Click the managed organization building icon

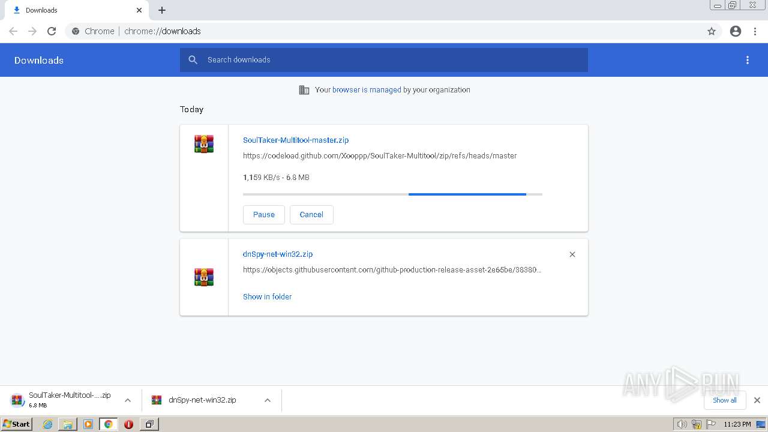click(x=304, y=90)
